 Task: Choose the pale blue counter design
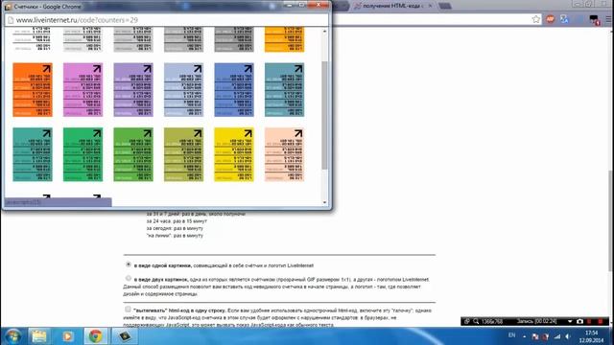183,89
